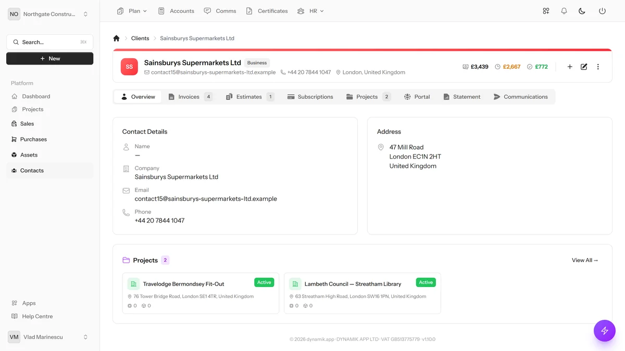625x351 pixels.
Task: Switch to the Subscriptions tab
Action: pyautogui.click(x=310, y=97)
